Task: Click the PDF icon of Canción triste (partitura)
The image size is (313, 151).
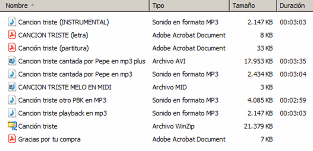Action: coord(12,48)
